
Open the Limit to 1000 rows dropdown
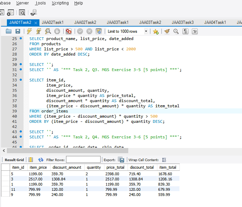146,31
